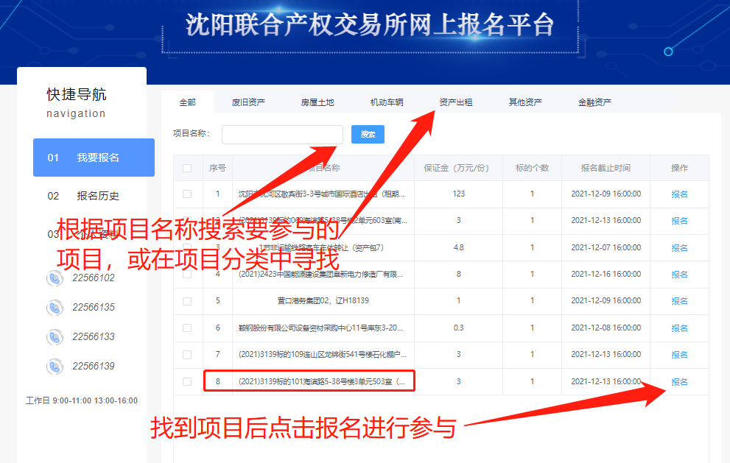Select the 机动车辆 tab

point(387,102)
